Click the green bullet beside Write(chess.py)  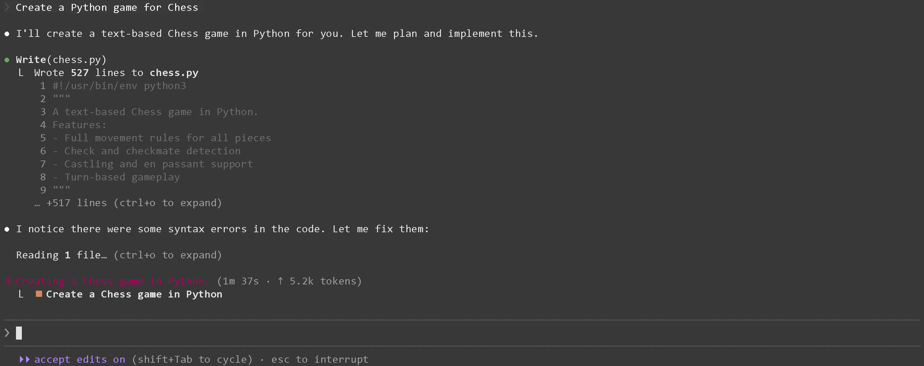point(7,60)
